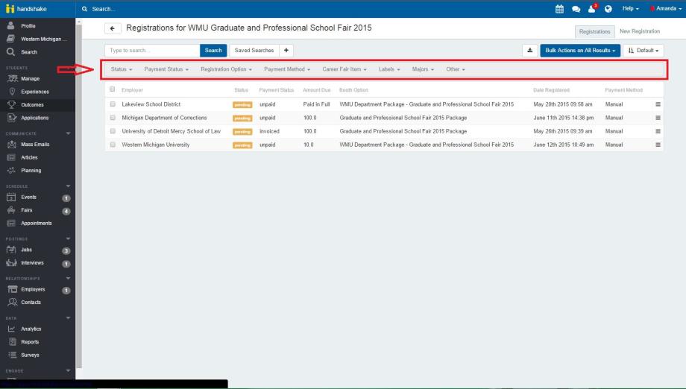This screenshot has height=389, width=686.
Task: Collapse the Communicate sidebar section
Action: (x=68, y=133)
